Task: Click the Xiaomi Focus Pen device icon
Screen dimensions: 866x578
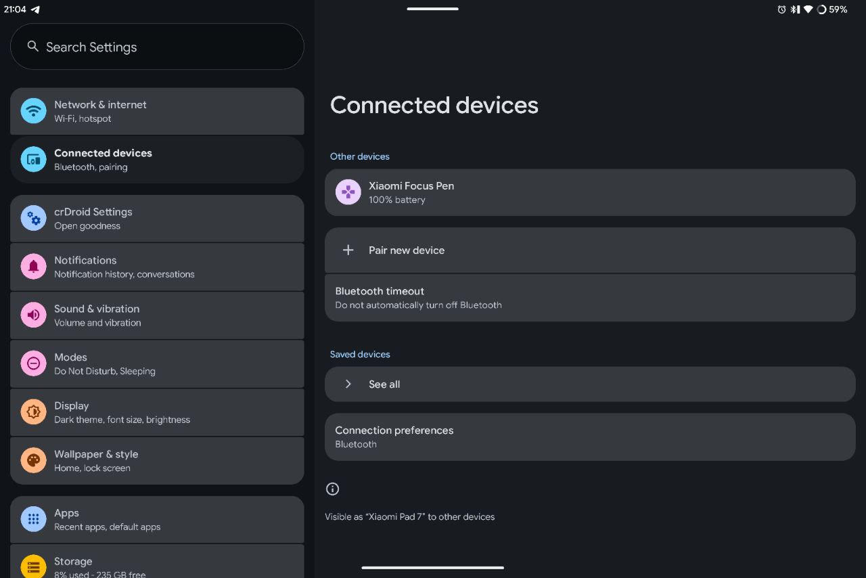Action: 348,192
